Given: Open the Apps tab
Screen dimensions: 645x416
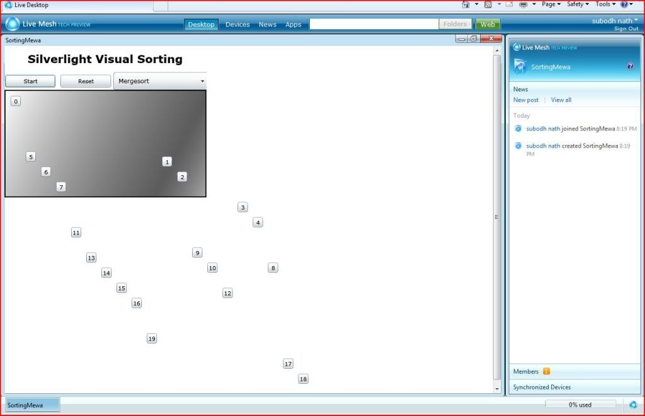Looking at the screenshot, I should point(294,25).
